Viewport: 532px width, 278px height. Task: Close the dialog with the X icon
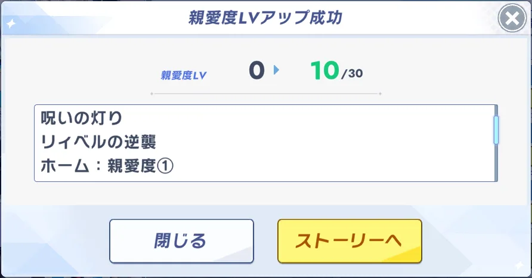pyautogui.click(x=512, y=20)
